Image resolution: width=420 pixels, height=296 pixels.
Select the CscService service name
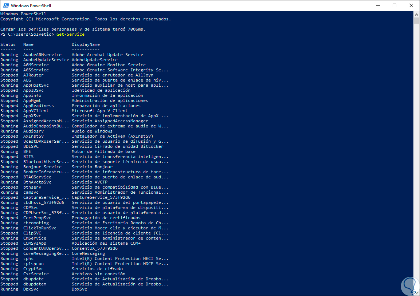36,274
